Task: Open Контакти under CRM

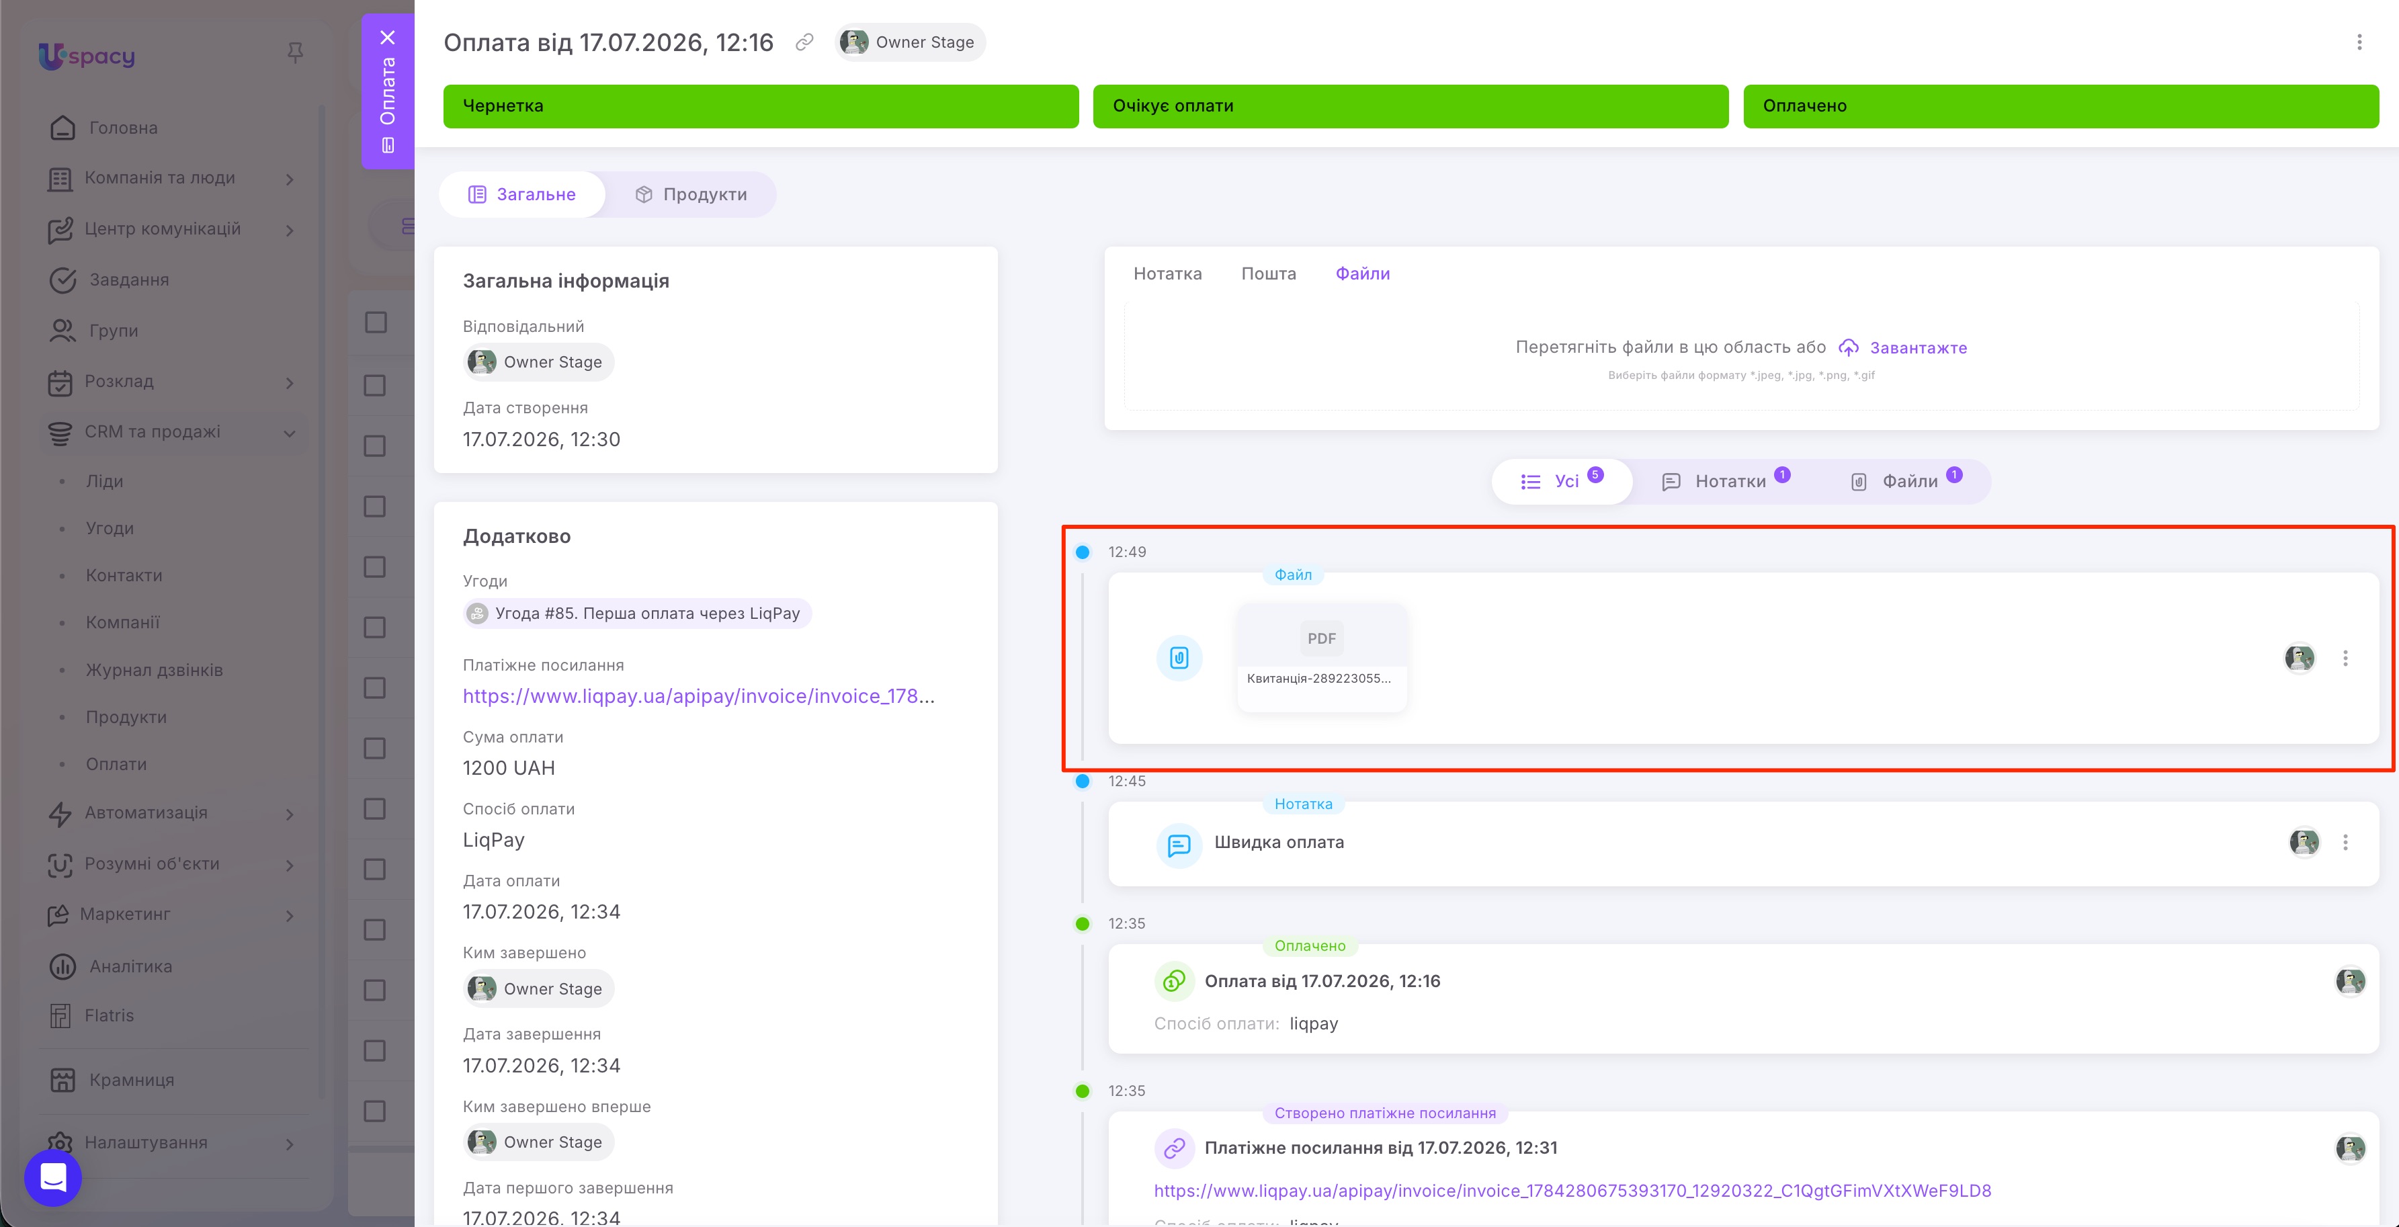Action: [124, 575]
